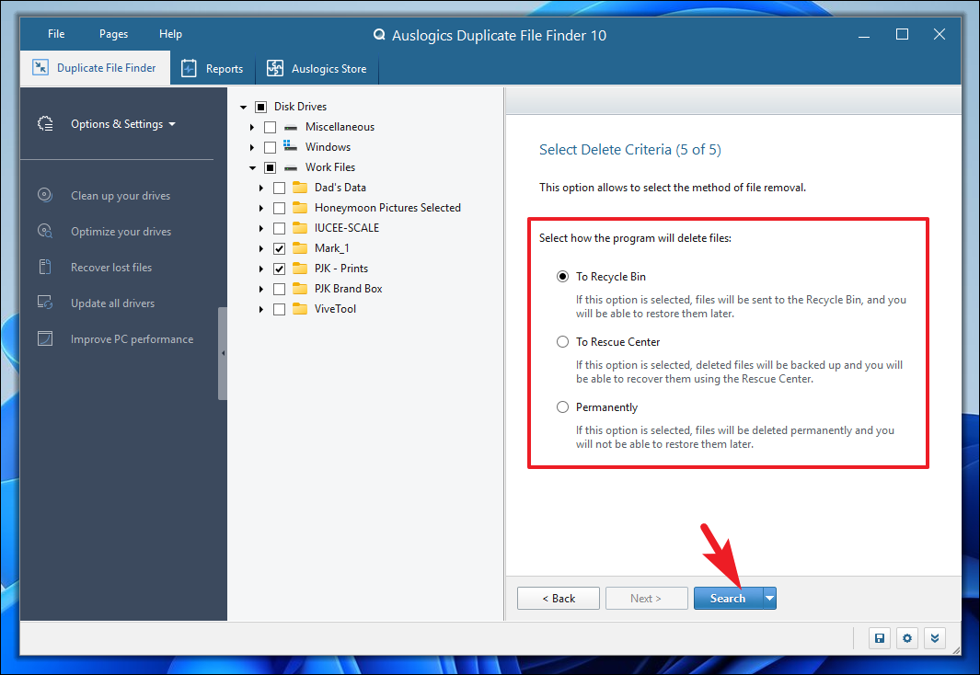Collapse the Disk Drives tree node
This screenshot has width=980, height=675.
coord(244,108)
